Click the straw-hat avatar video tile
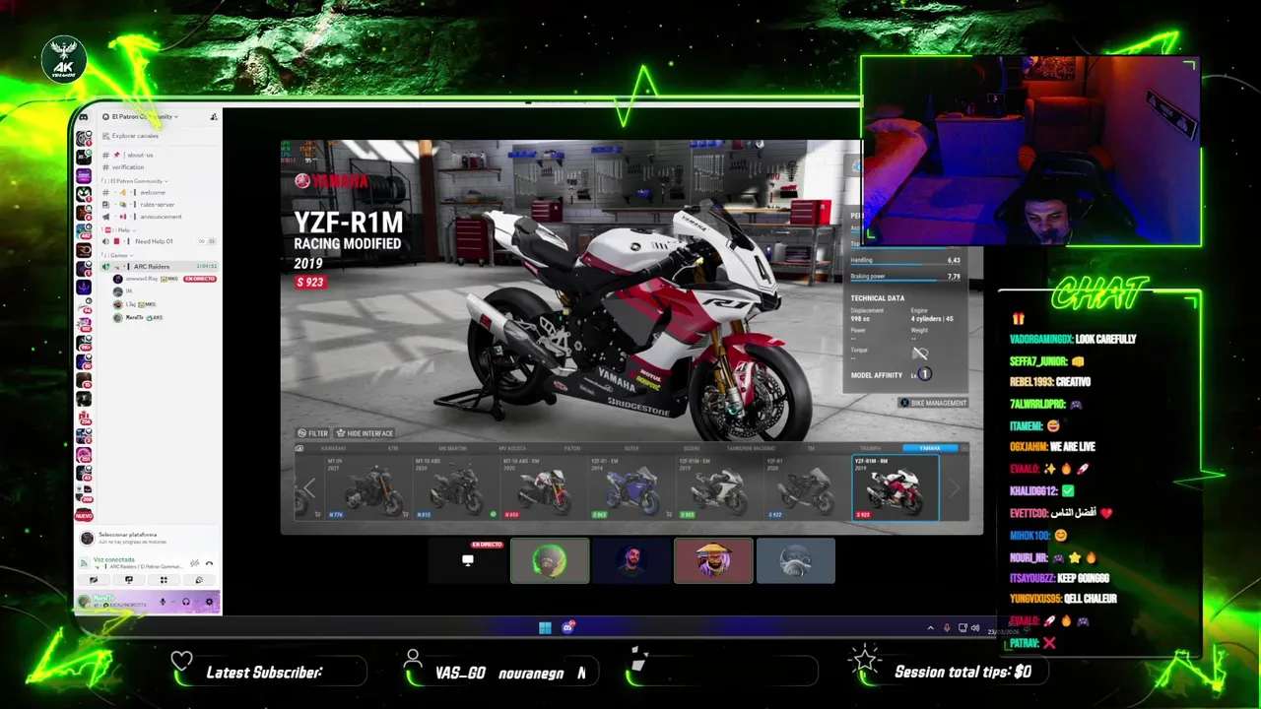Screen dimensions: 1261x709 [713, 560]
